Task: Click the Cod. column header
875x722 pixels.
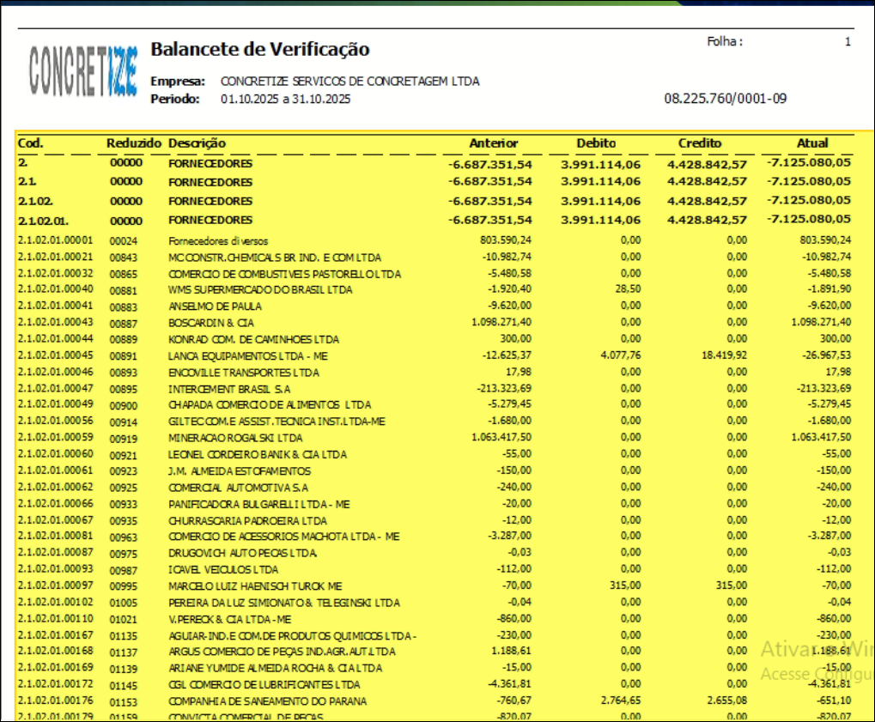Action: 31,143
